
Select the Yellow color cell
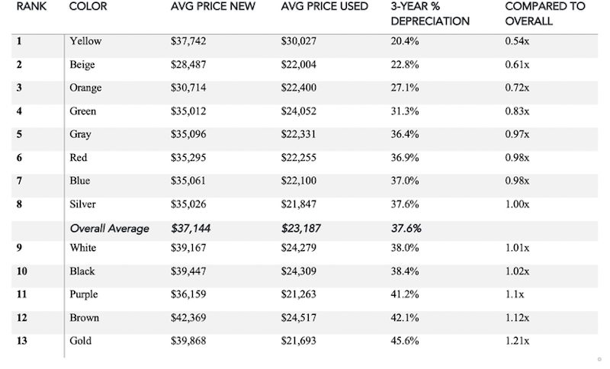point(84,41)
